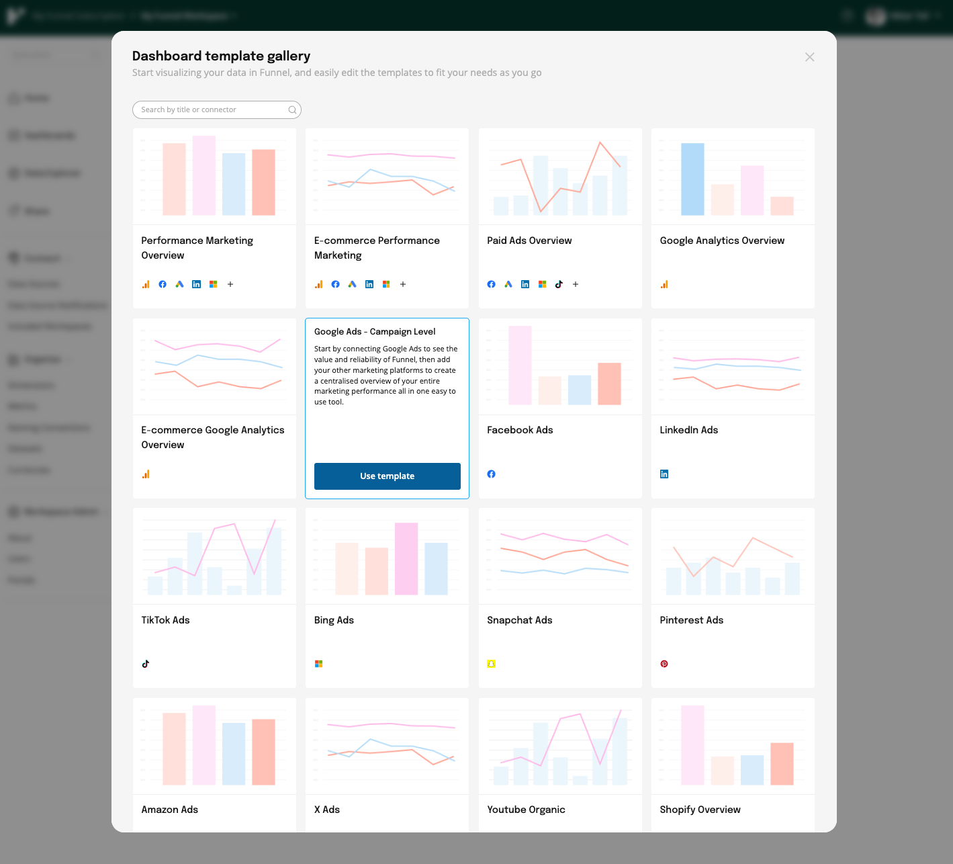The height and width of the screenshot is (864, 953).
Task: Open the Shopify Overview template thumbnail
Action: tap(732, 746)
